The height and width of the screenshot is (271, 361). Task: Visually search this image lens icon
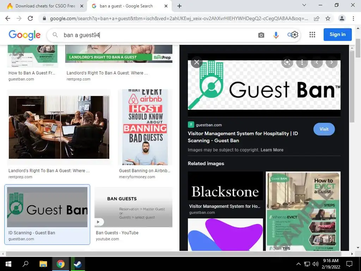click(x=287, y=62)
